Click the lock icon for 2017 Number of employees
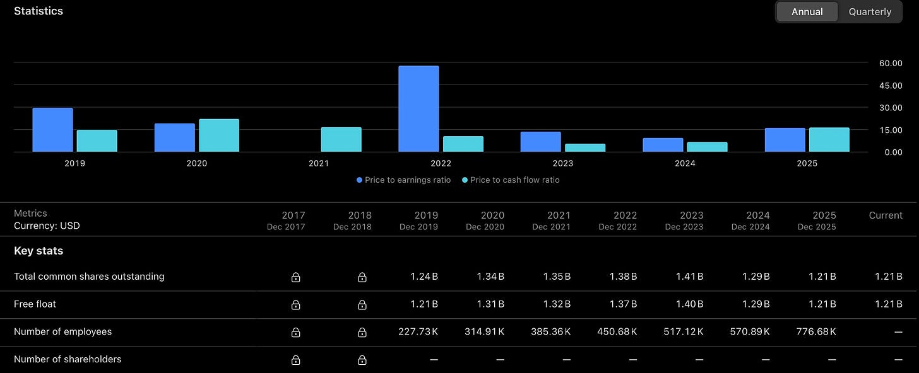Screen dimensions: 919x373 pyautogui.click(x=295, y=332)
